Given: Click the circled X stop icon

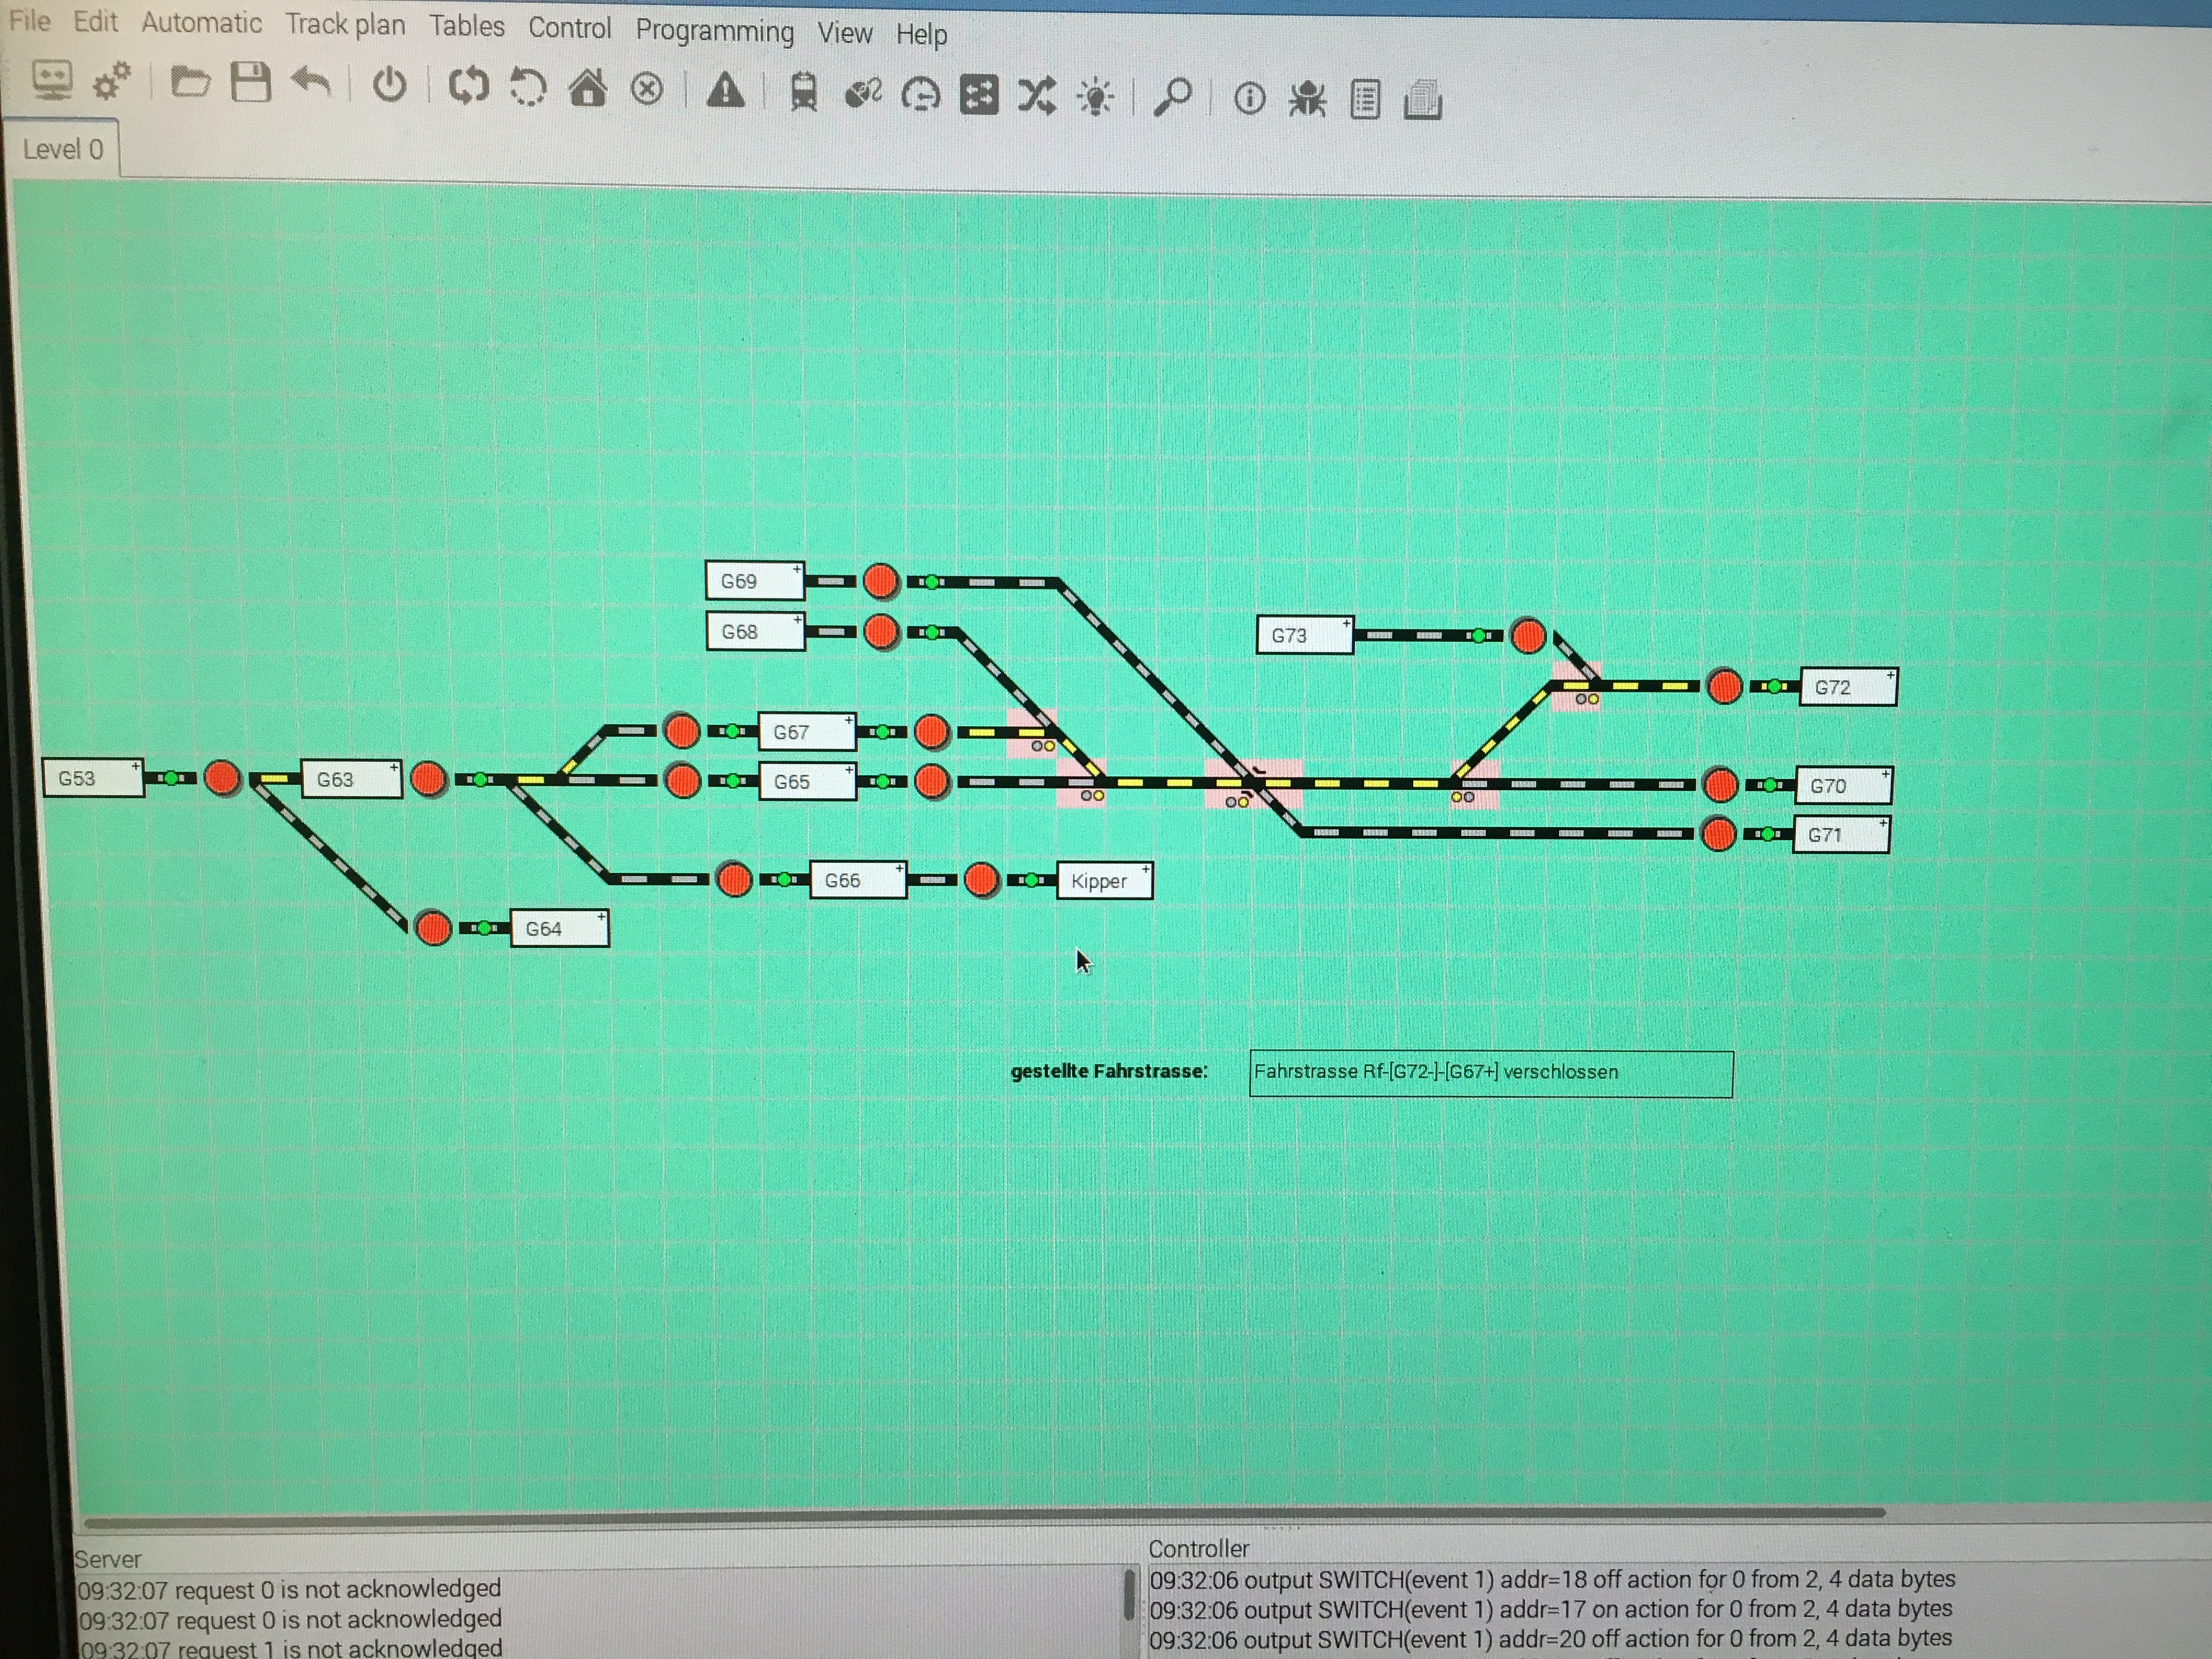Looking at the screenshot, I should [647, 90].
